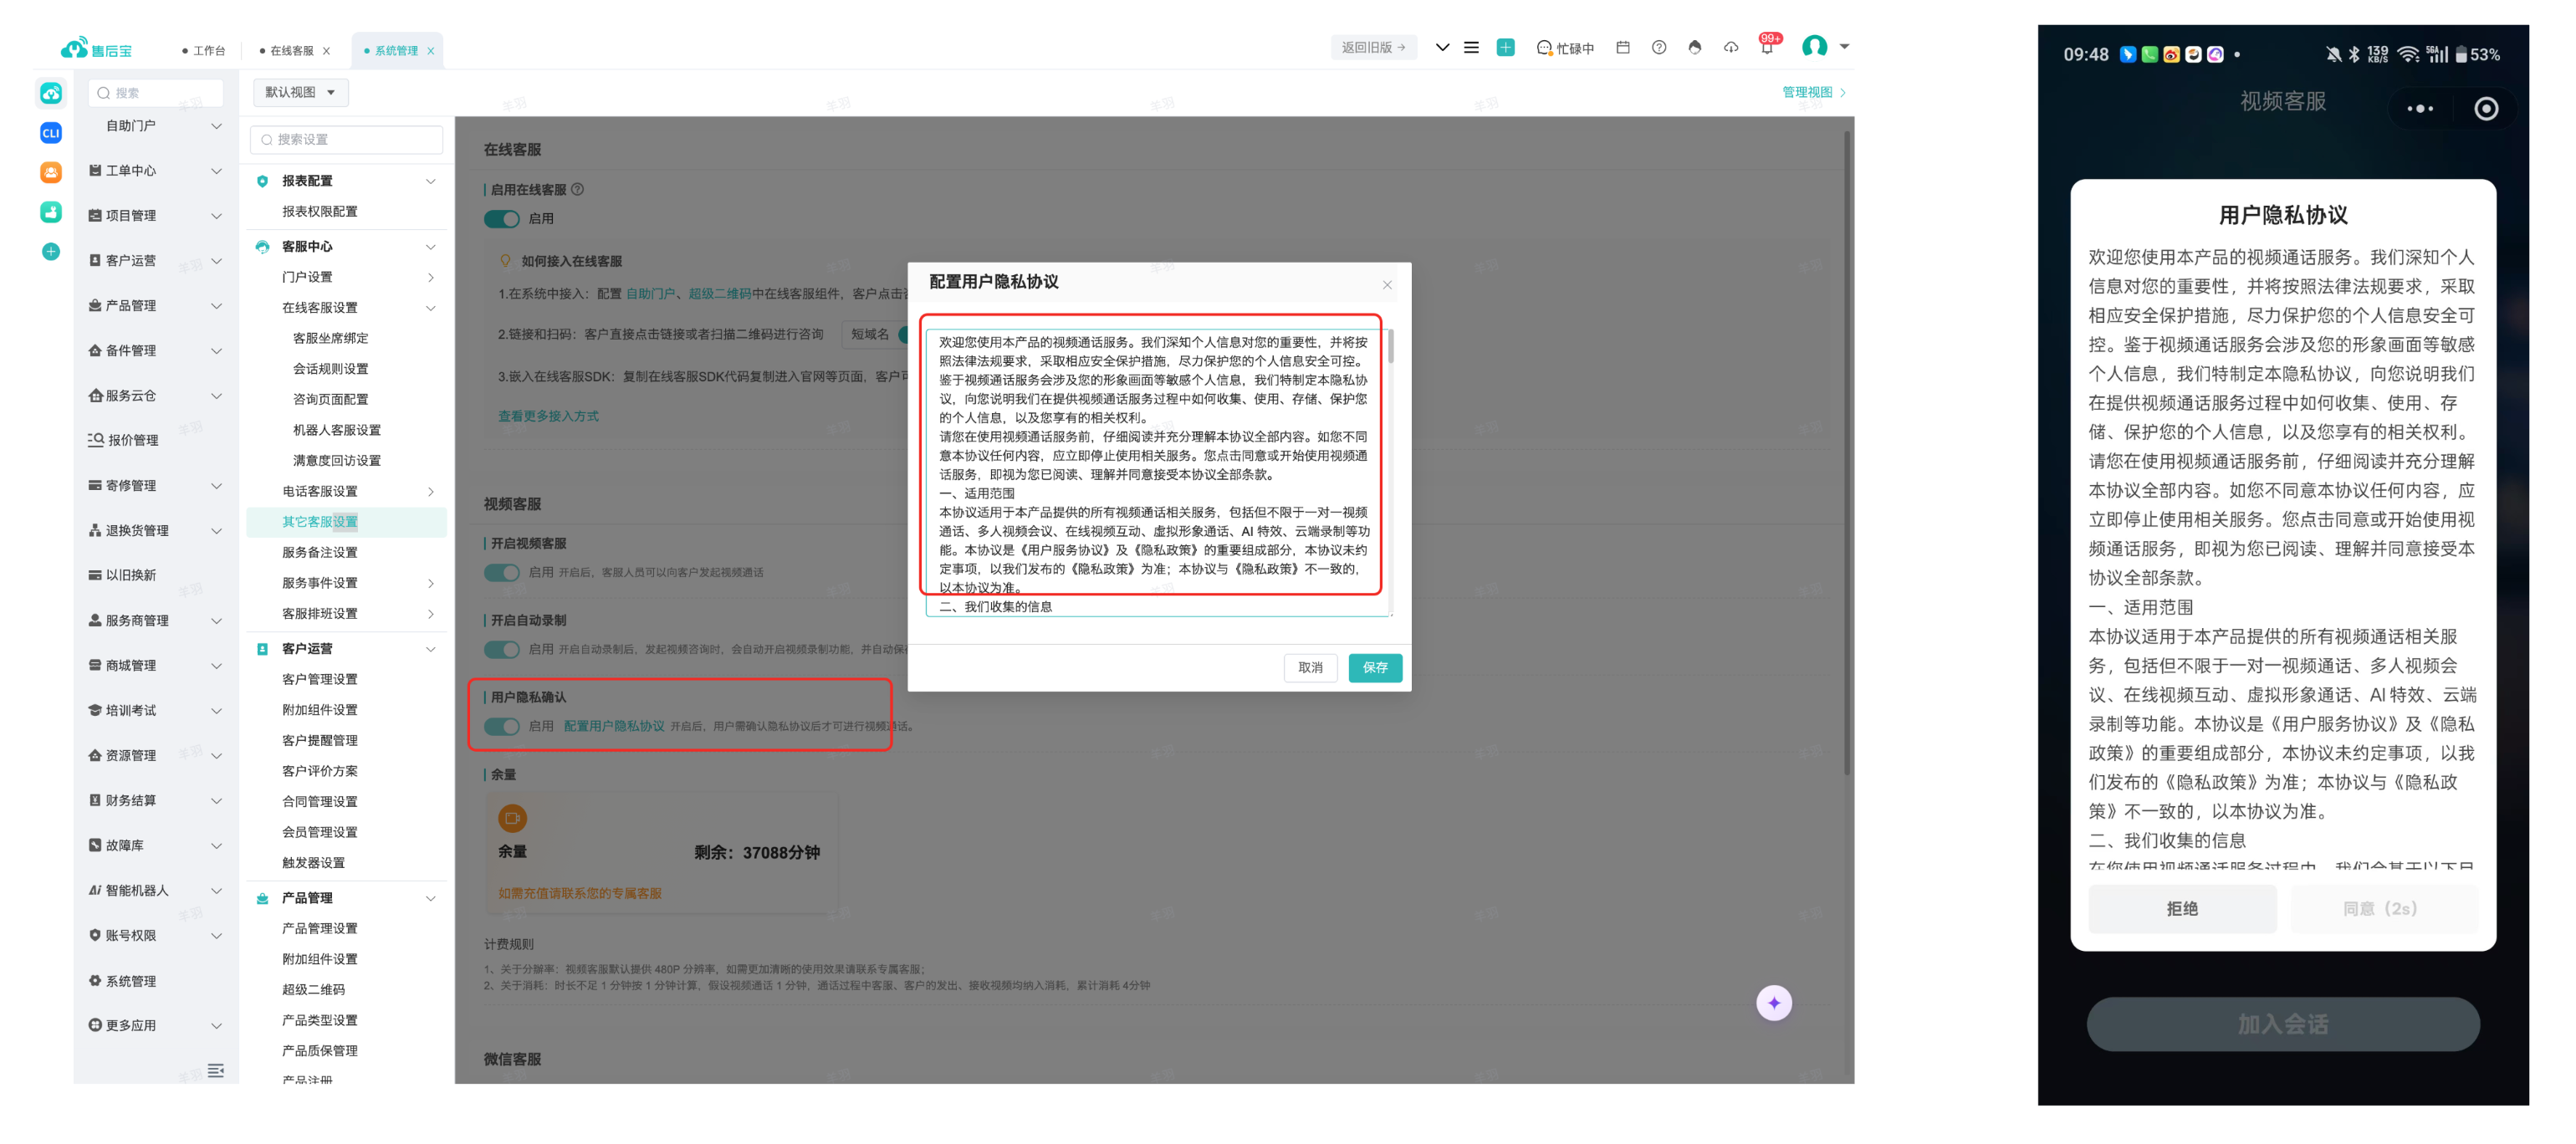Open the top bar chevron-down dropdown

[x=1442, y=47]
